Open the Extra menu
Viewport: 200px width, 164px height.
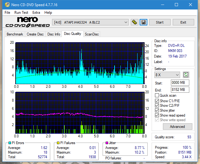pos(36,13)
